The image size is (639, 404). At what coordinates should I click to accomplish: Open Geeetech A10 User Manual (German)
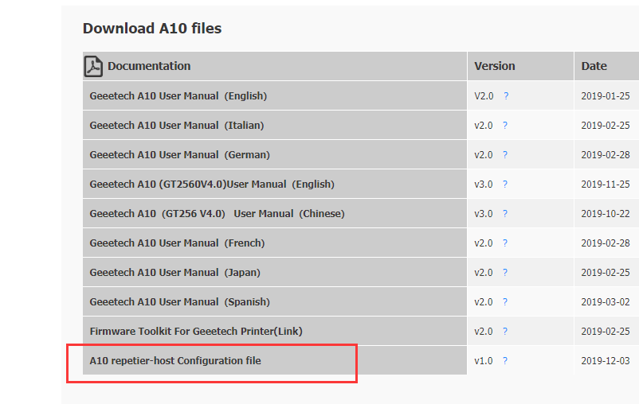click(x=180, y=155)
